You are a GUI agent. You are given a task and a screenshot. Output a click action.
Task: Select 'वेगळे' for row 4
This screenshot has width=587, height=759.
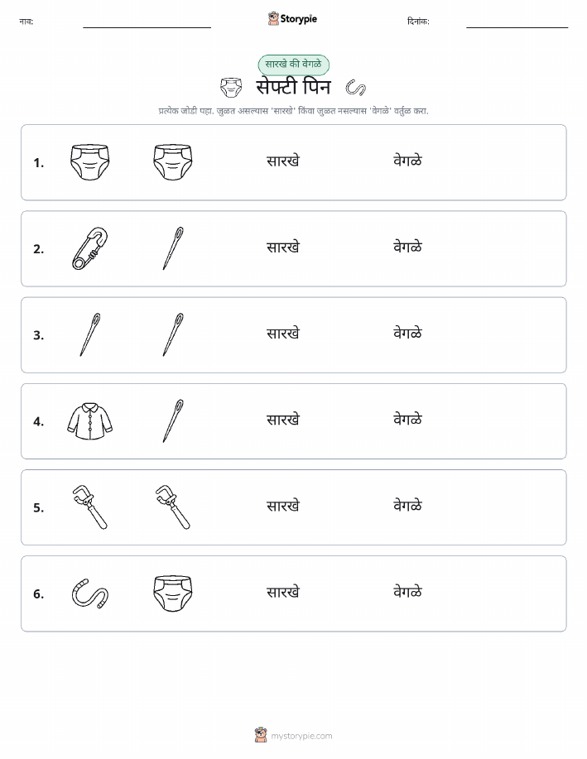click(407, 419)
